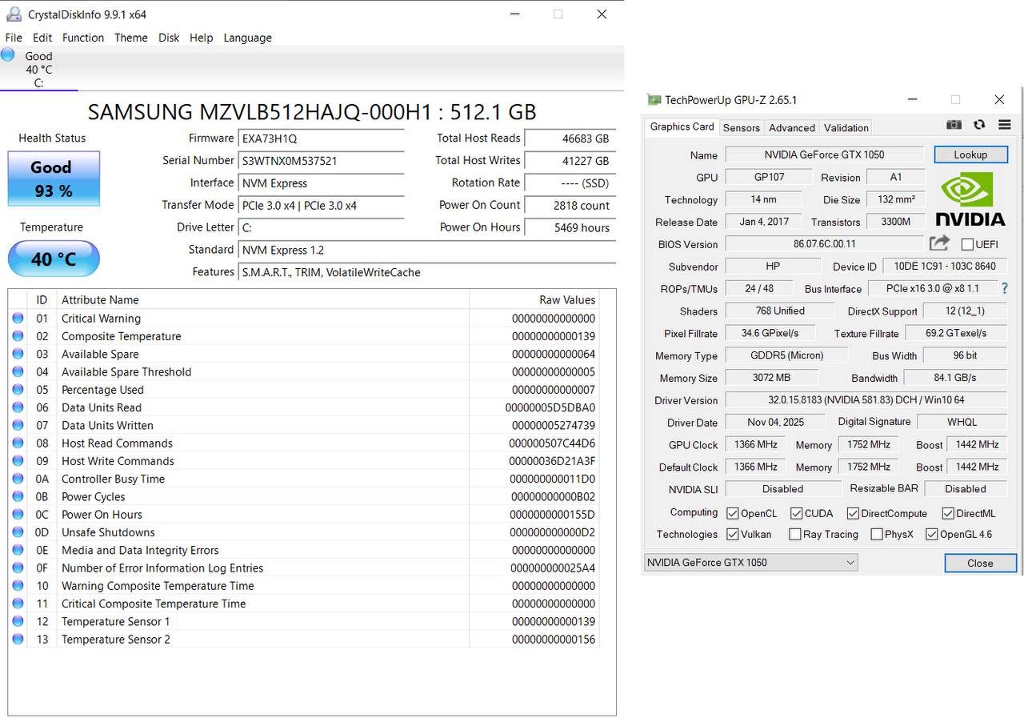
Task: Click the status dot for Host Read Commands
Action: click(18, 443)
